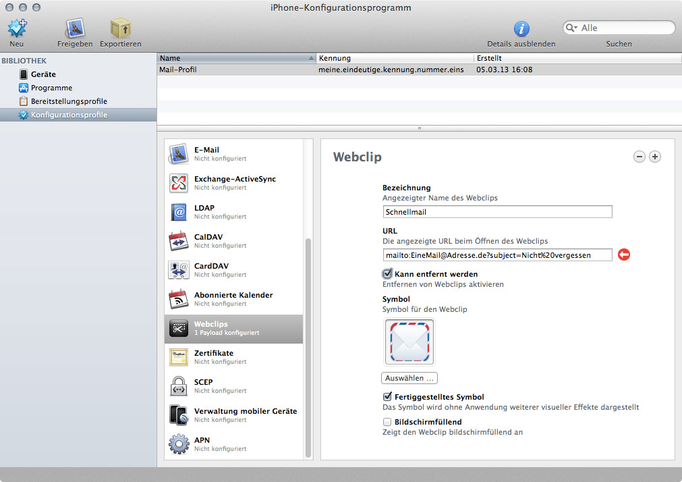Click the Konfigurationsprofile badge icon

pyautogui.click(x=23, y=115)
